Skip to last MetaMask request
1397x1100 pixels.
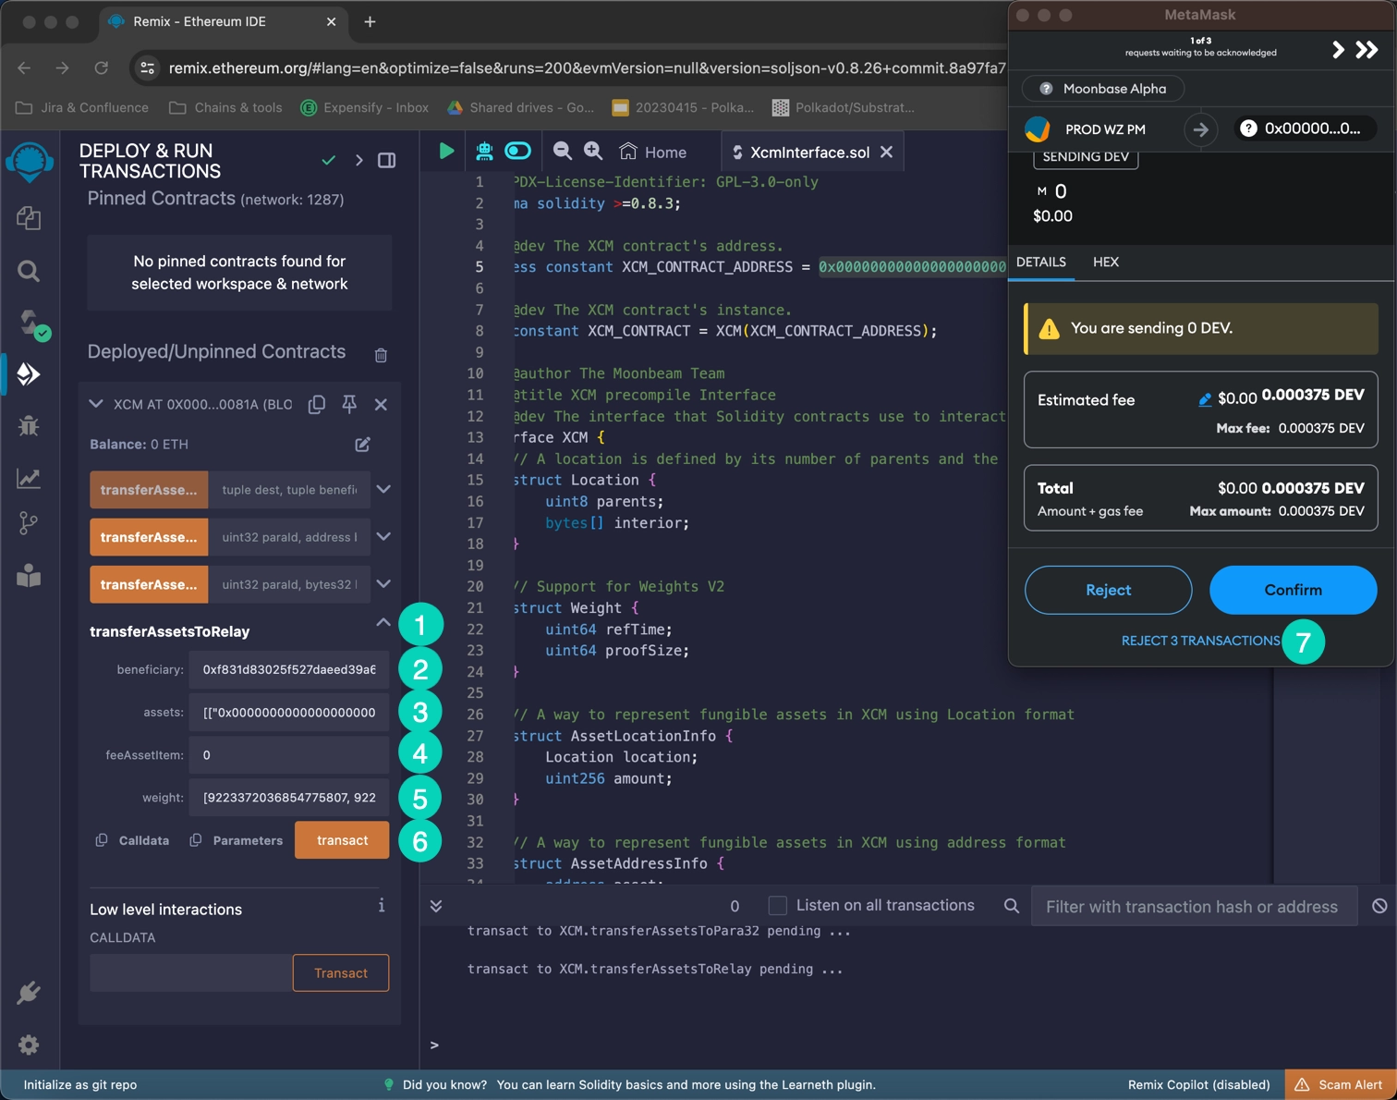point(1367,50)
